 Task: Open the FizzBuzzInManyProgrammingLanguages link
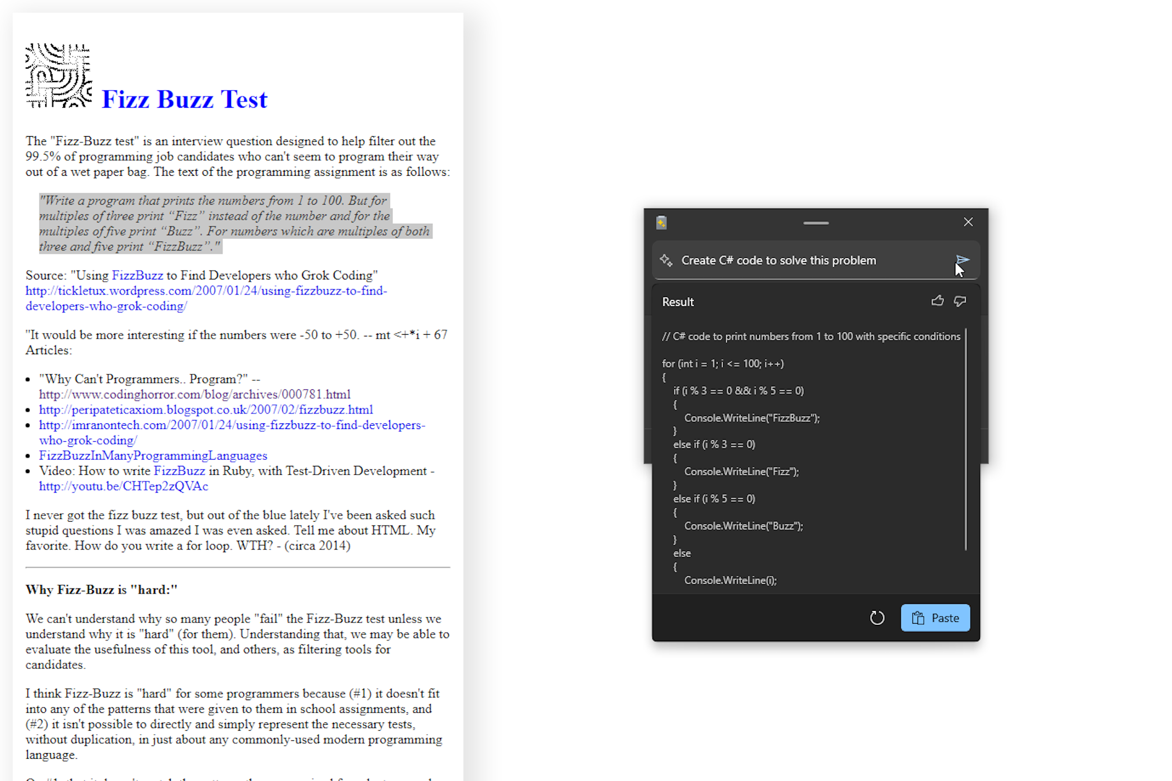pos(153,455)
